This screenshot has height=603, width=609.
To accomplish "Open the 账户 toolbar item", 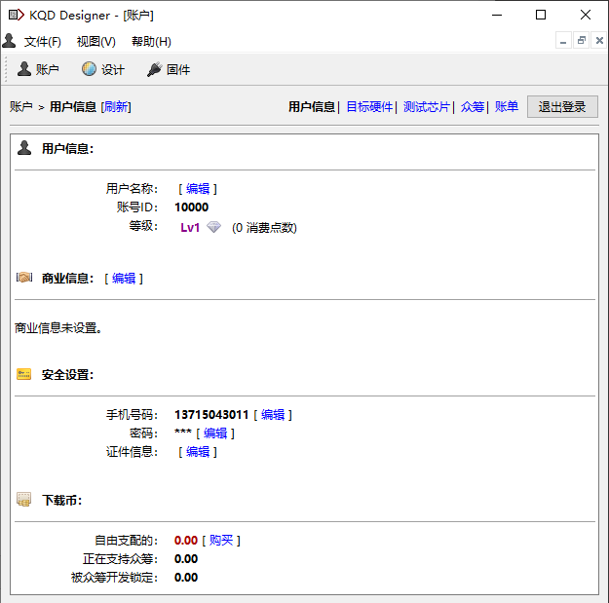I will (38, 69).
